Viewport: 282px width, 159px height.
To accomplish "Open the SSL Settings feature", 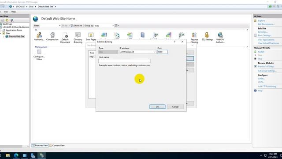I will [207, 36].
